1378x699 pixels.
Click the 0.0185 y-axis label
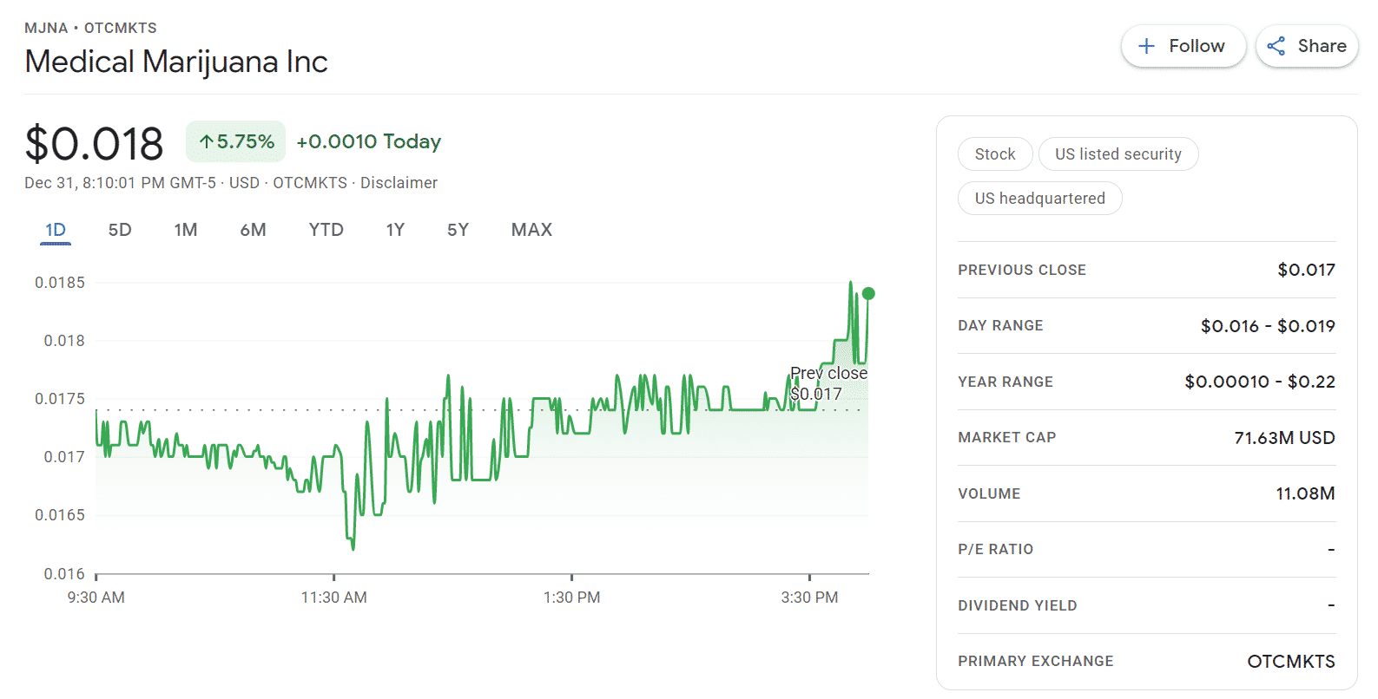tap(60, 283)
